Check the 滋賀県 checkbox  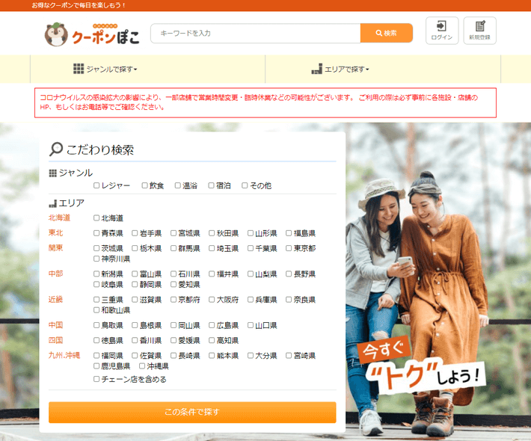point(135,300)
